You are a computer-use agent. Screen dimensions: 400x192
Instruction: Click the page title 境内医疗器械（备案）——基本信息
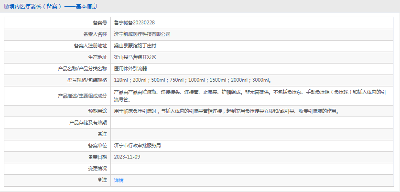54,6
